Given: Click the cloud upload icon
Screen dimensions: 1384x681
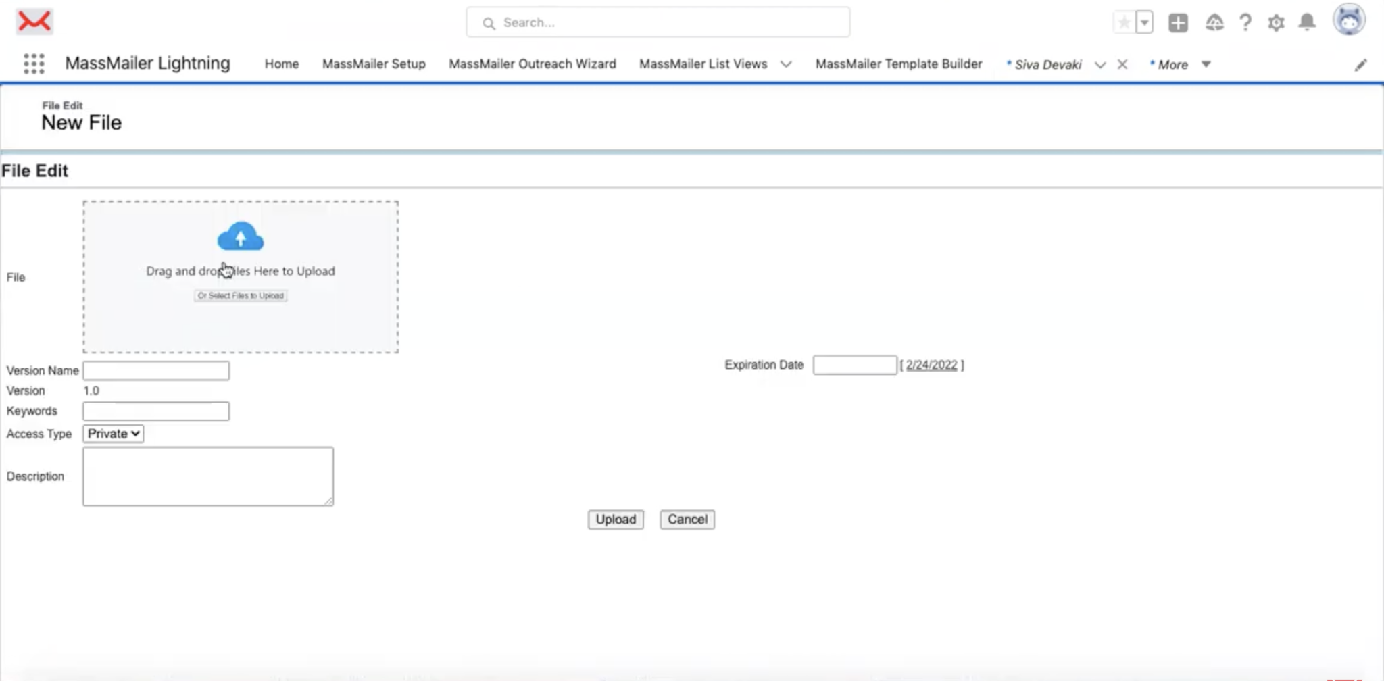Looking at the screenshot, I should [240, 236].
